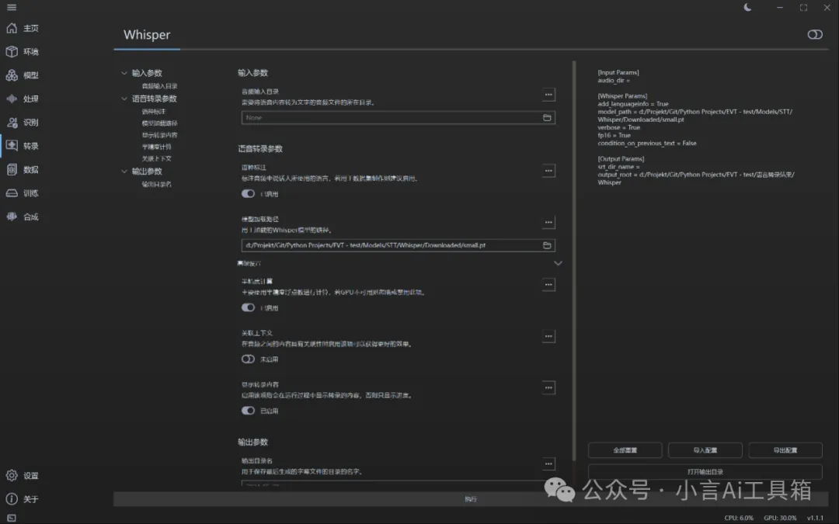The width and height of the screenshot is (839, 524).
Task: Click the CPU: 6.0% status readout
Action: pos(739,518)
